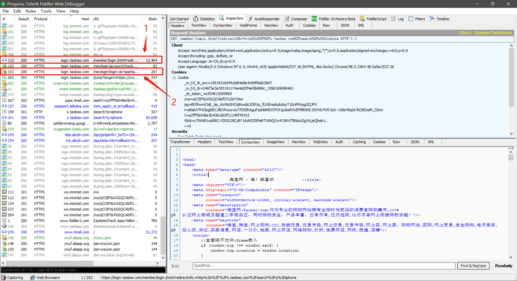Open the Edit menu
This screenshot has width=517, height=281.
point(17,11)
